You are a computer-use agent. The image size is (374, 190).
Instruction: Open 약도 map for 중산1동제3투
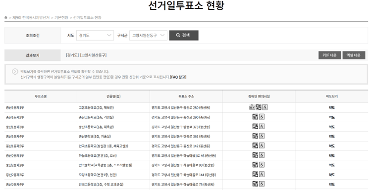(331, 127)
